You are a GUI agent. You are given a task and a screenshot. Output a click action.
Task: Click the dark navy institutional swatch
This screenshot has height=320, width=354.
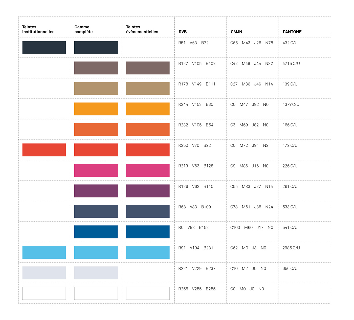point(44,47)
